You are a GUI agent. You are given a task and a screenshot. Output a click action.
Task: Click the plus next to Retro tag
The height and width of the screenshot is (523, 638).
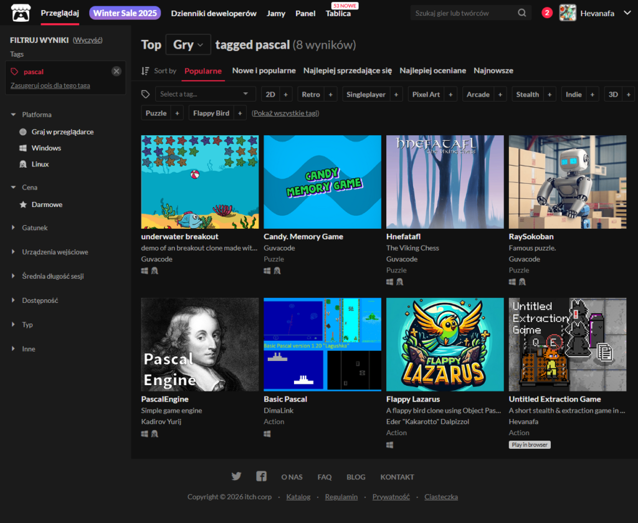click(331, 95)
